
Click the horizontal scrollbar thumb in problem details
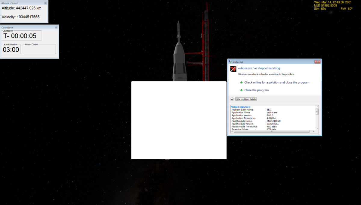(x=271, y=131)
